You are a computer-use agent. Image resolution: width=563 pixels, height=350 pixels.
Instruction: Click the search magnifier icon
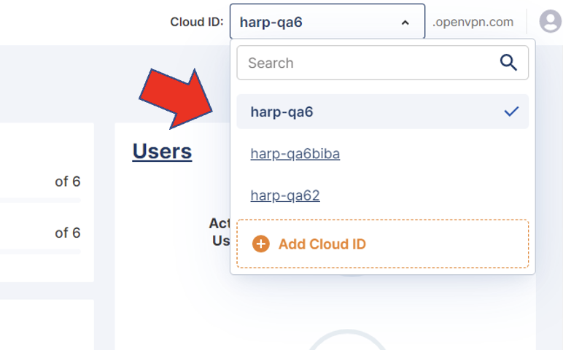tap(508, 63)
